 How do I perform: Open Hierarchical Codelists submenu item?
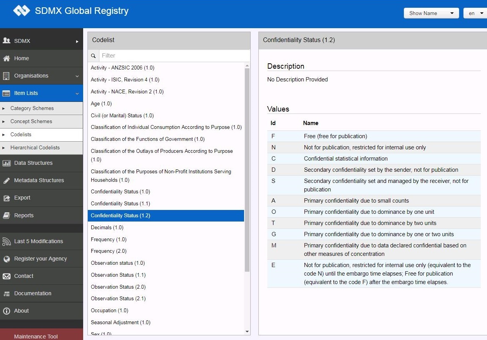click(x=35, y=148)
